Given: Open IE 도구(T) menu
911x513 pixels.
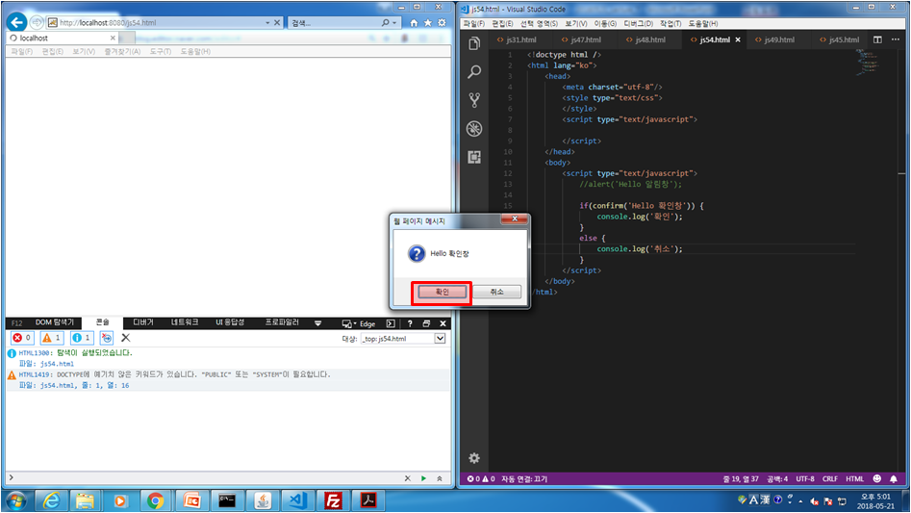Looking at the screenshot, I should [161, 51].
